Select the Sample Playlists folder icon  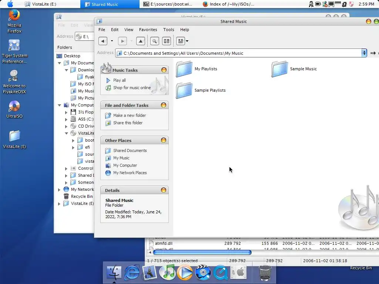(x=184, y=91)
